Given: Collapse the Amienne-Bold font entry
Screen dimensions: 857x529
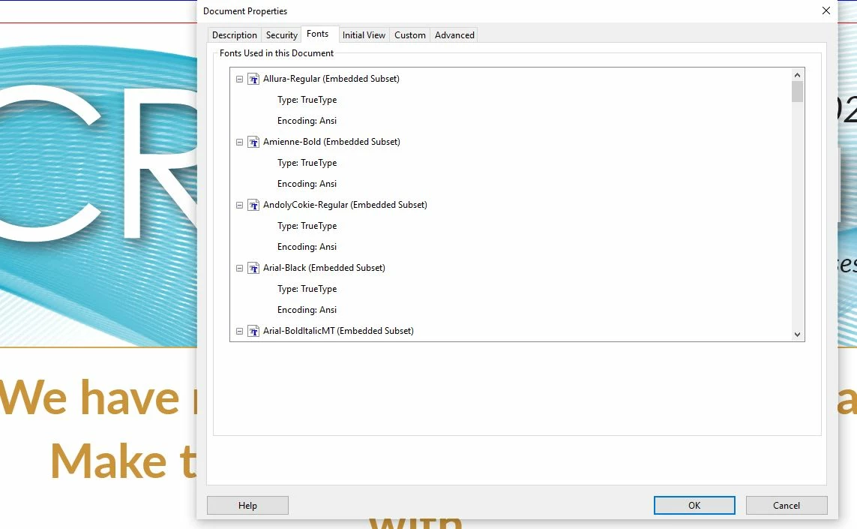Looking at the screenshot, I should 239,143.
